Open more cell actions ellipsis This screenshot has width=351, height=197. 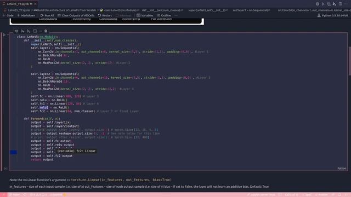(40, 31)
